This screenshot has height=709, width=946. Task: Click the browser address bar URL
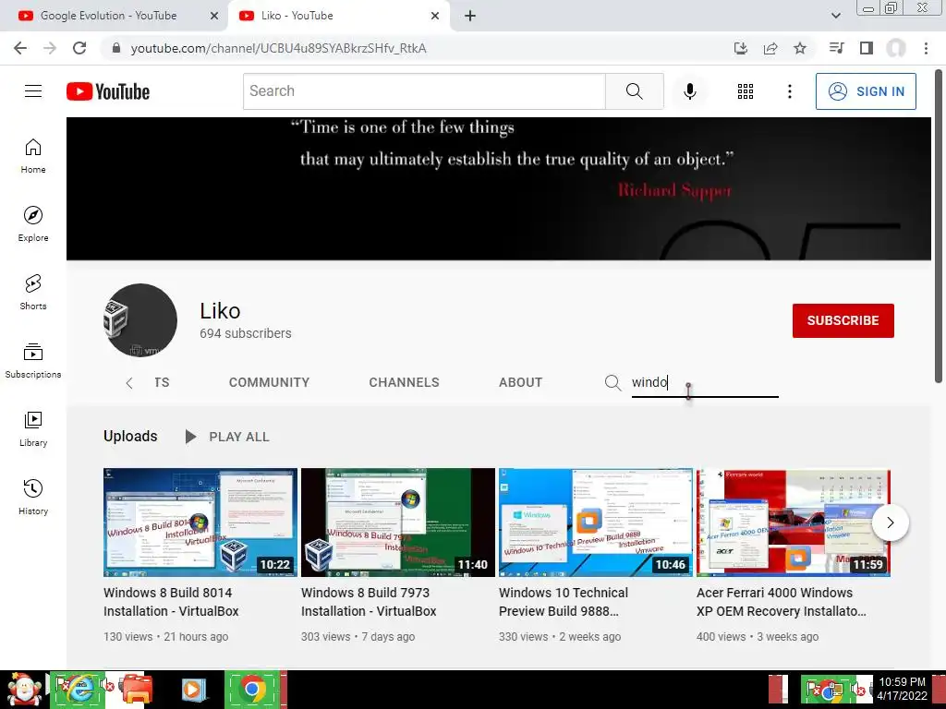tap(279, 48)
